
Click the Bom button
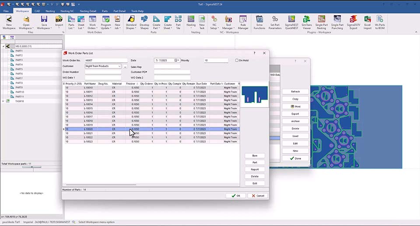[255, 155]
